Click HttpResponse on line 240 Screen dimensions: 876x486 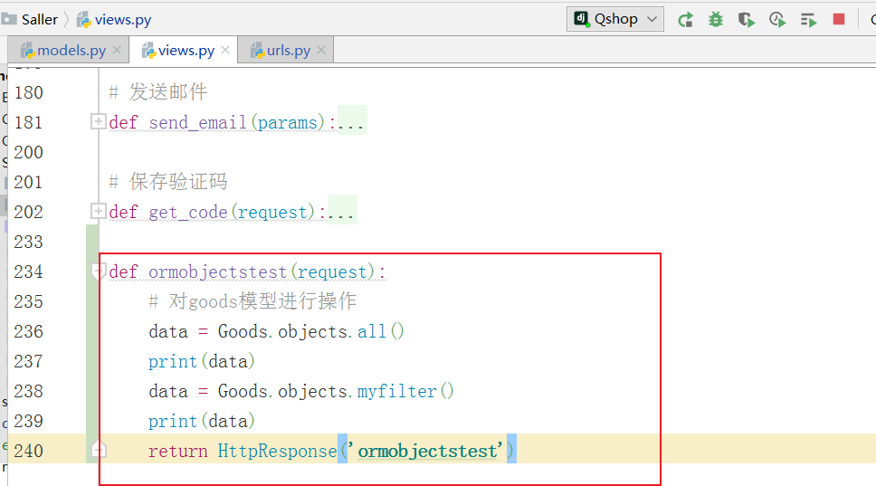[x=278, y=452]
